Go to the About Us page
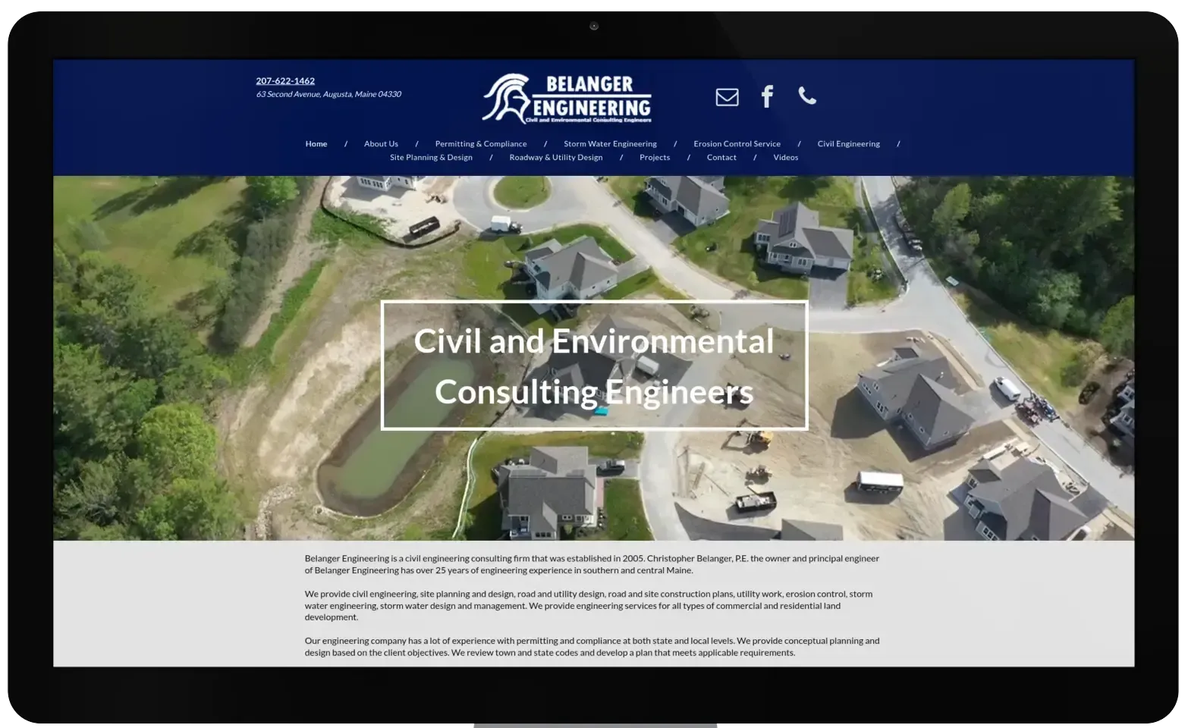 click(381, 144)
